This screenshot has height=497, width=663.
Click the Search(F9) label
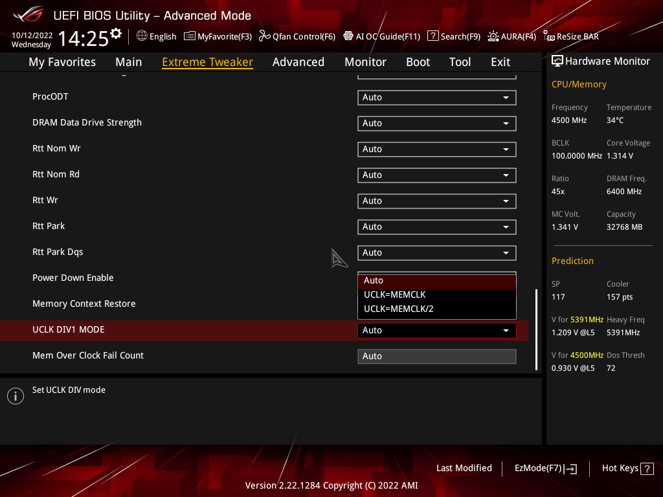[460, 36]
